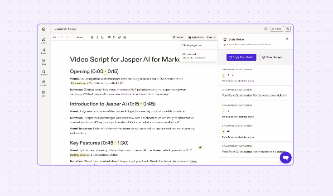Redo the last edit

pos(67,37)
